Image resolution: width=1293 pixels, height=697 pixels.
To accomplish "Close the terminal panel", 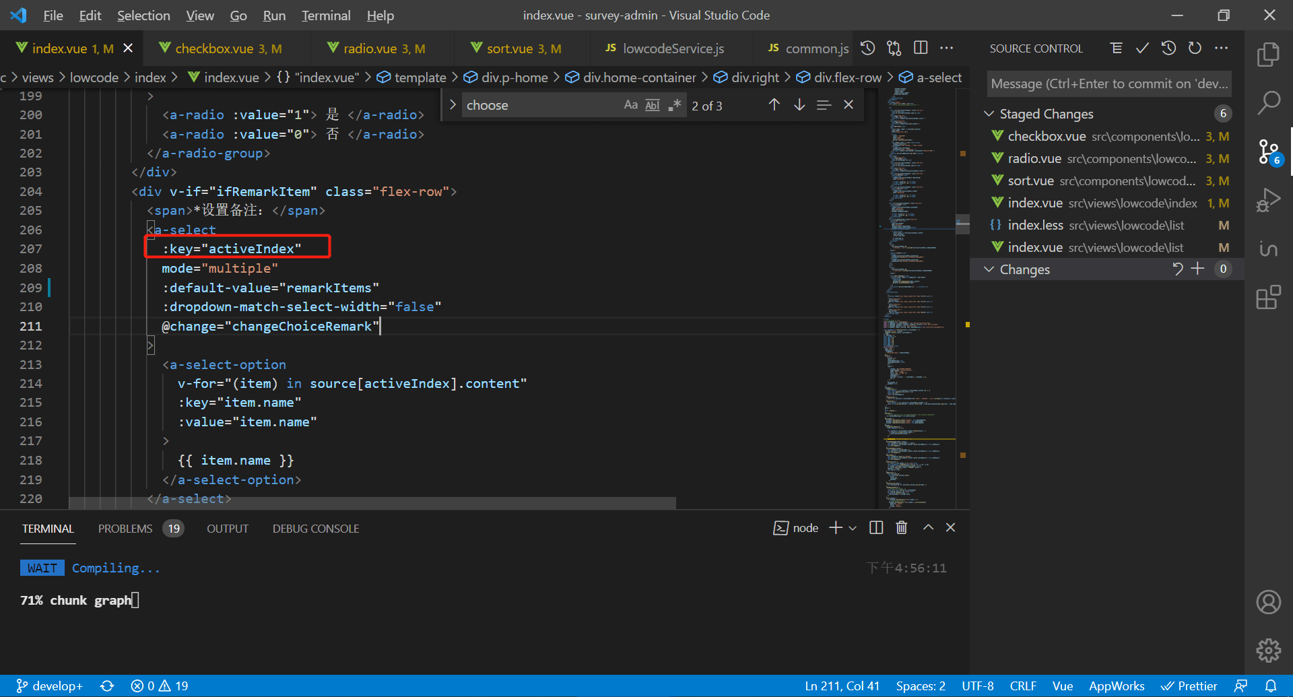I will coord(951,528).
